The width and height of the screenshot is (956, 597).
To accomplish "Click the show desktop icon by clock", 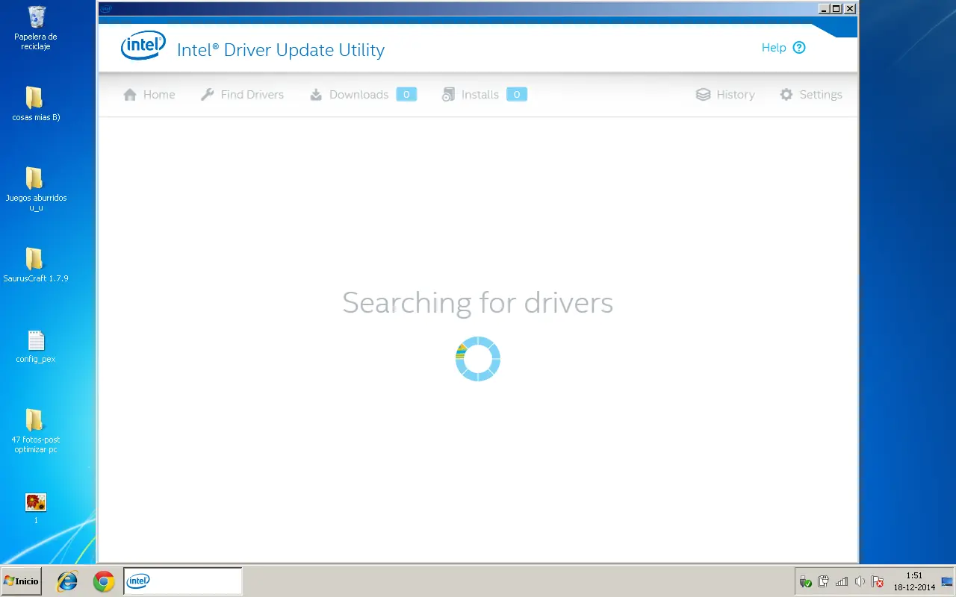I will pos(947,581).
